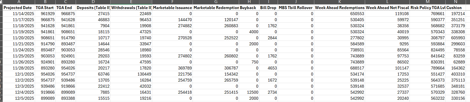Click the "Week Ahead Net Fiscal" header cell
This screenshot has width=470, height=102.
pos(387,8)
